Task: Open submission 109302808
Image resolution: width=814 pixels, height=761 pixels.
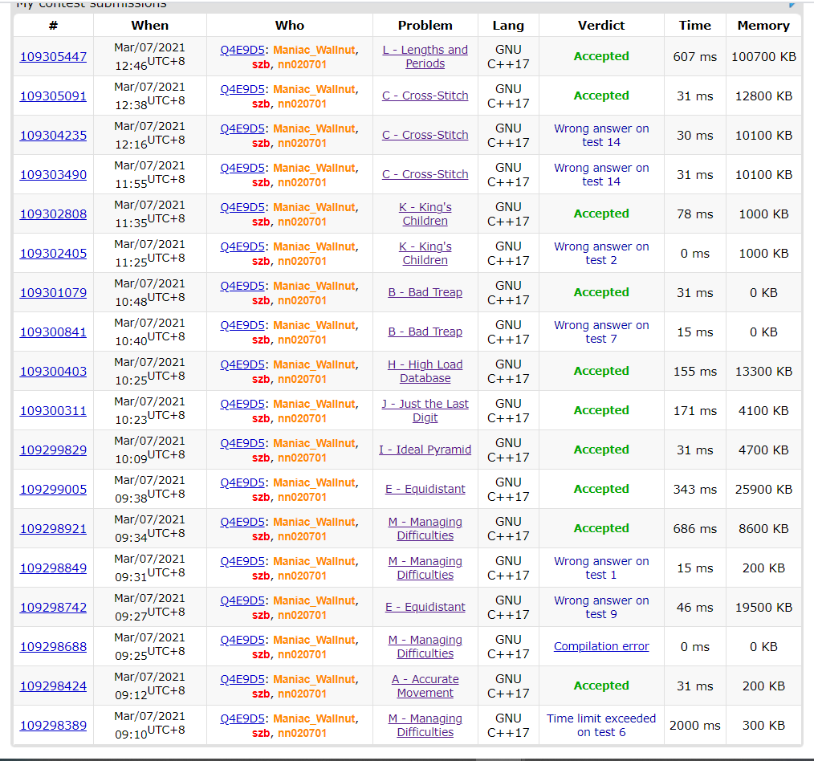Action: [53, 214]
